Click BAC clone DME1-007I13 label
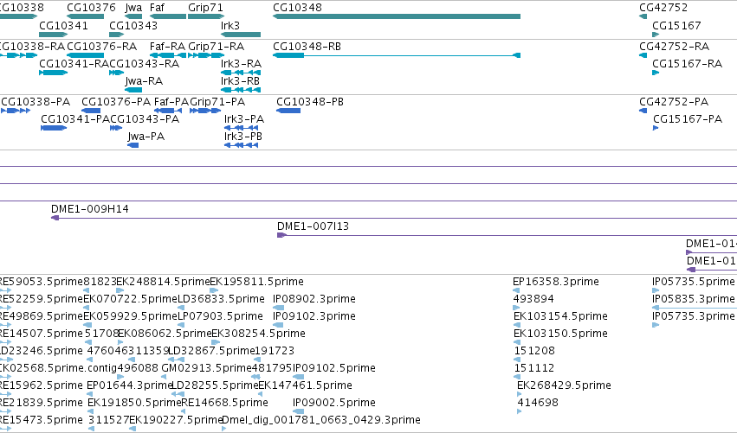Screen dimensions: 737x433 313,226
